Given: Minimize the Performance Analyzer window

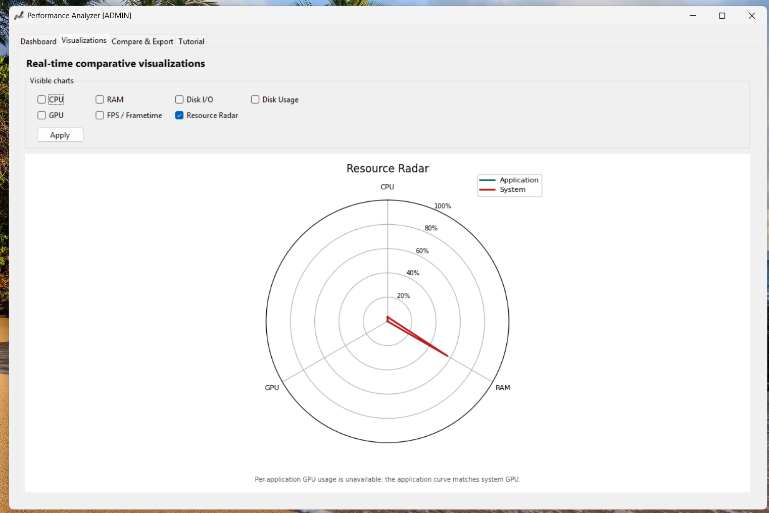Looking at the screenshot, I should pos(693,16).
